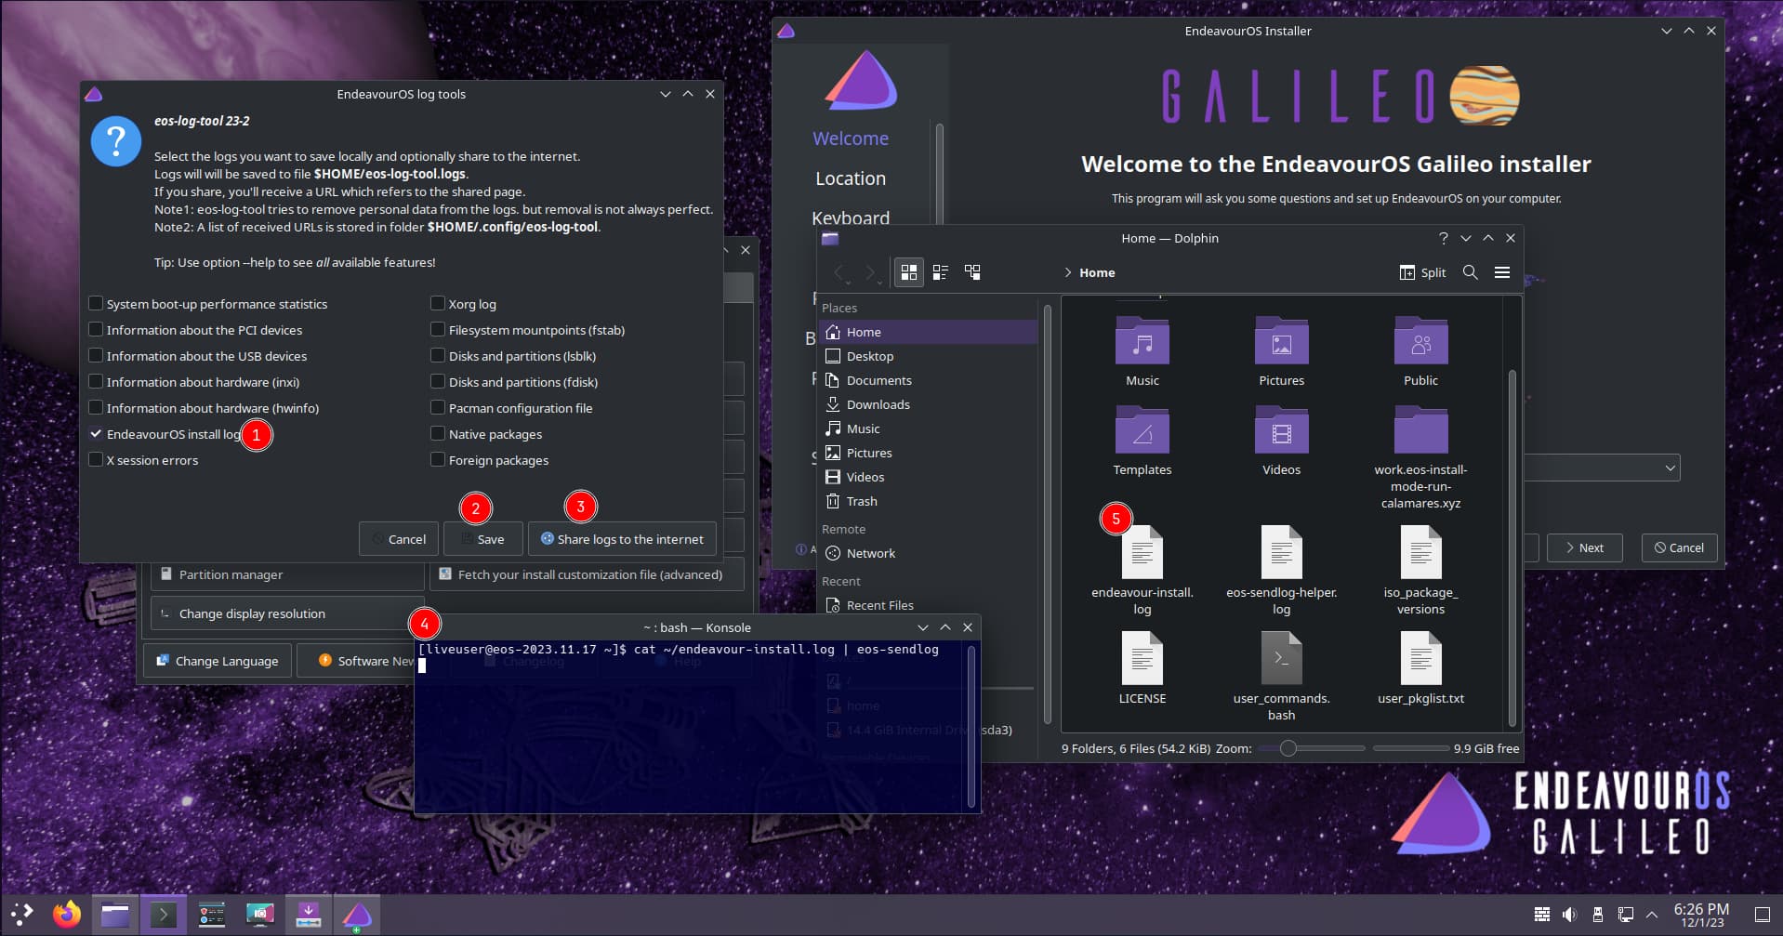Open the Music folder icon
1783x936 pixels.
click(x=1142, y=351)
